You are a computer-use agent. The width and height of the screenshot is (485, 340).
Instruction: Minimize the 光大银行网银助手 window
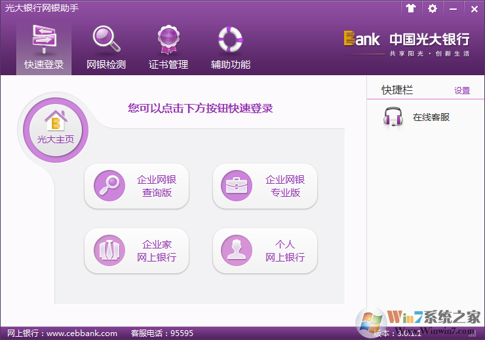click(x=453, y=8)
